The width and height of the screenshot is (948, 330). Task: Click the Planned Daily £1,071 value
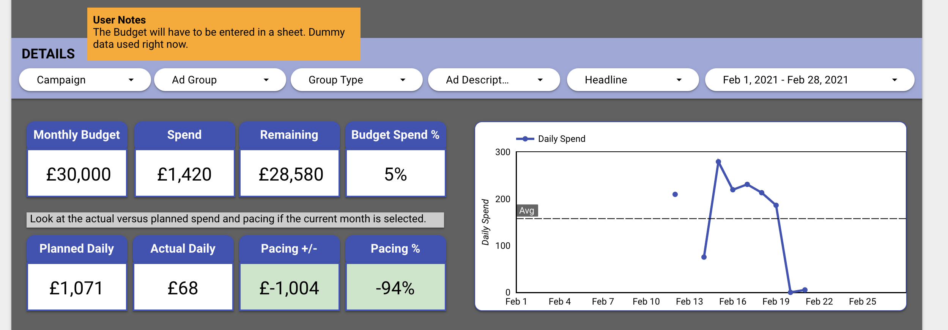(x=77, y=288)
